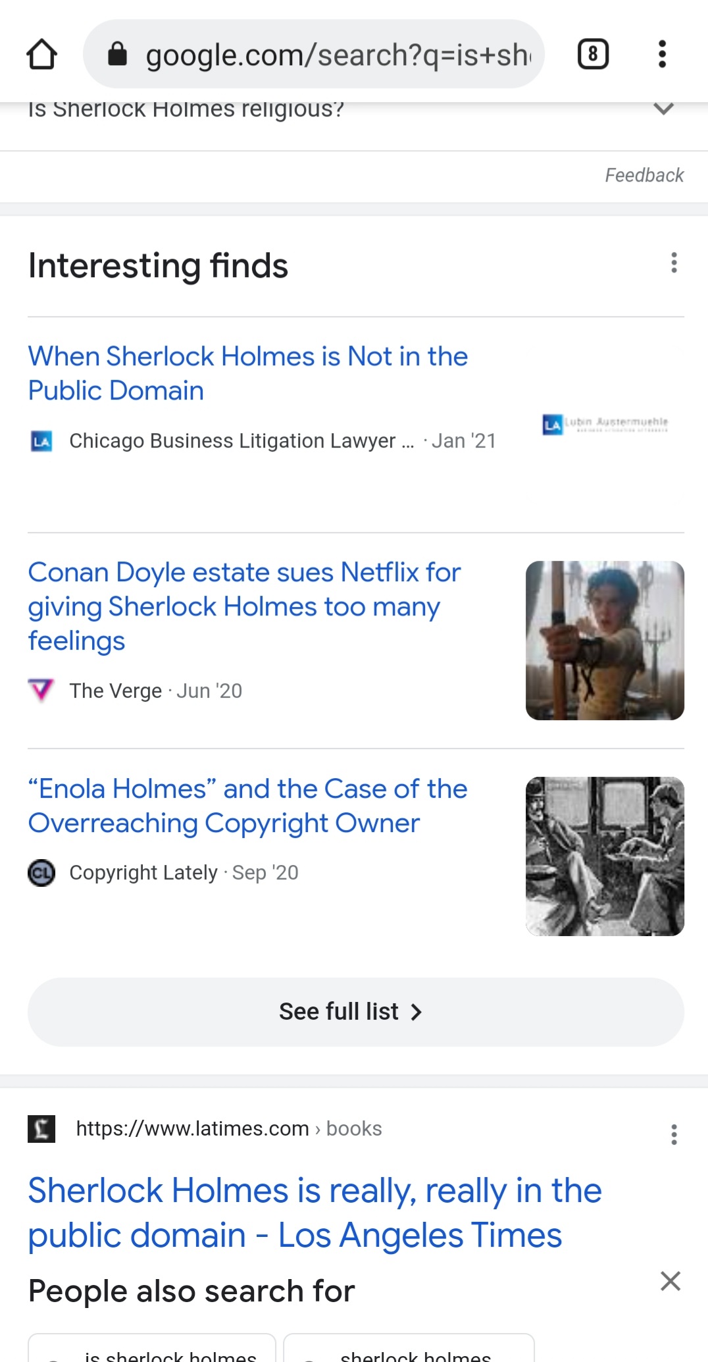Open the Enola Holmes Overreaching Copyright Owner article
Image resolution: width=708 pixels, height=1362 pixels.
click(x=247, y=806)
